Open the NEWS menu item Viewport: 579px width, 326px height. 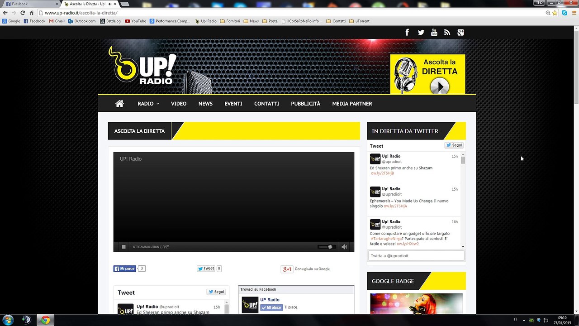[205, 104]
